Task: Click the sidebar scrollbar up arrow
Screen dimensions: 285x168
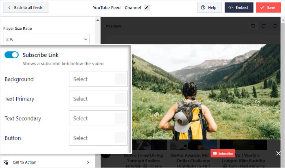Action: coord(98,20)
